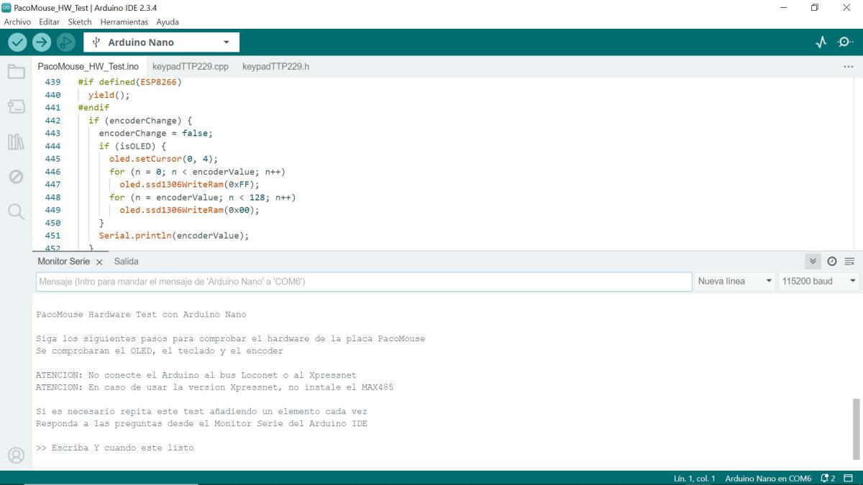The image size is (863, 485).
Task: Open the Library Manager sidebar icon
Action: click(16, 142)
